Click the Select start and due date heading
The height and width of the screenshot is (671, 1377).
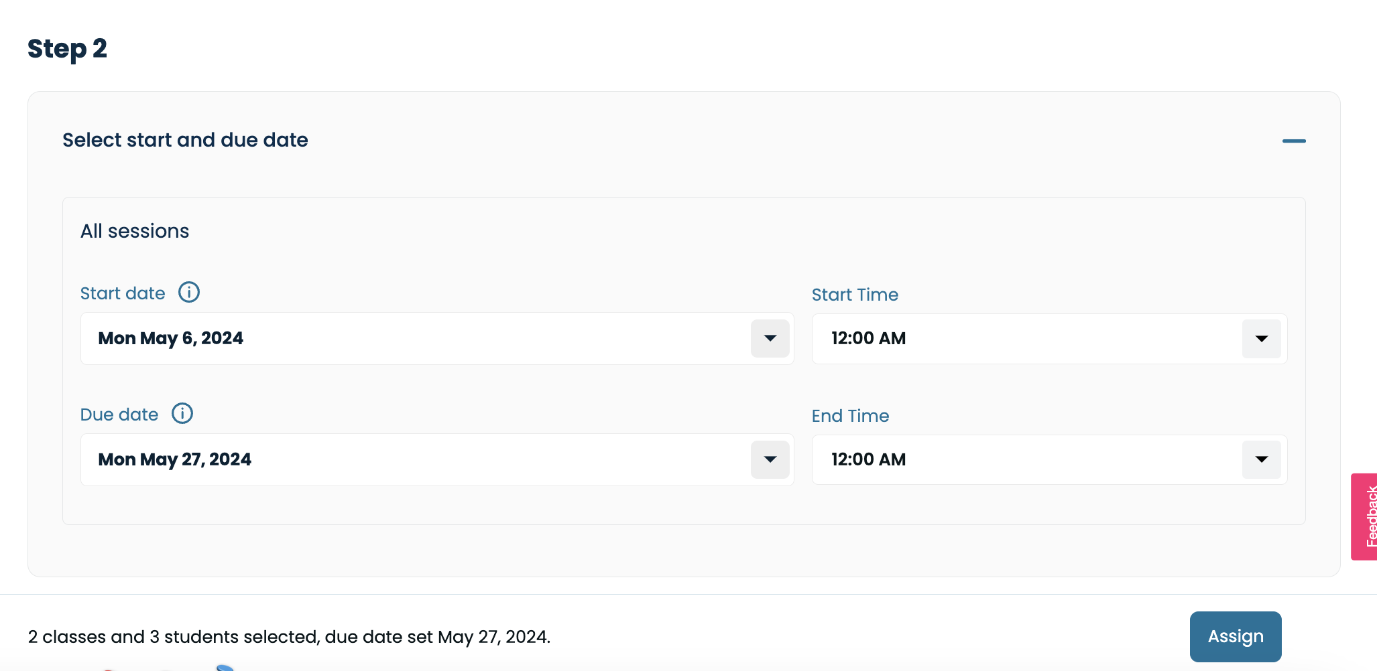[185, 140]
